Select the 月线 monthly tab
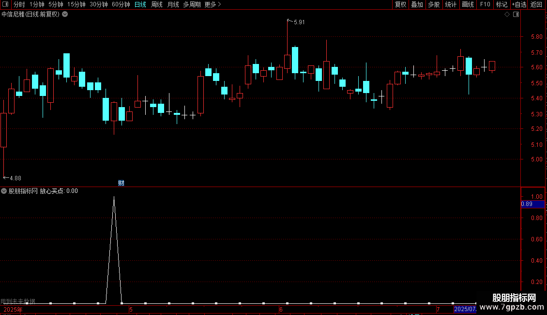Image resolution: width=547 pixels, height=315 pixels. pos(173,4)
